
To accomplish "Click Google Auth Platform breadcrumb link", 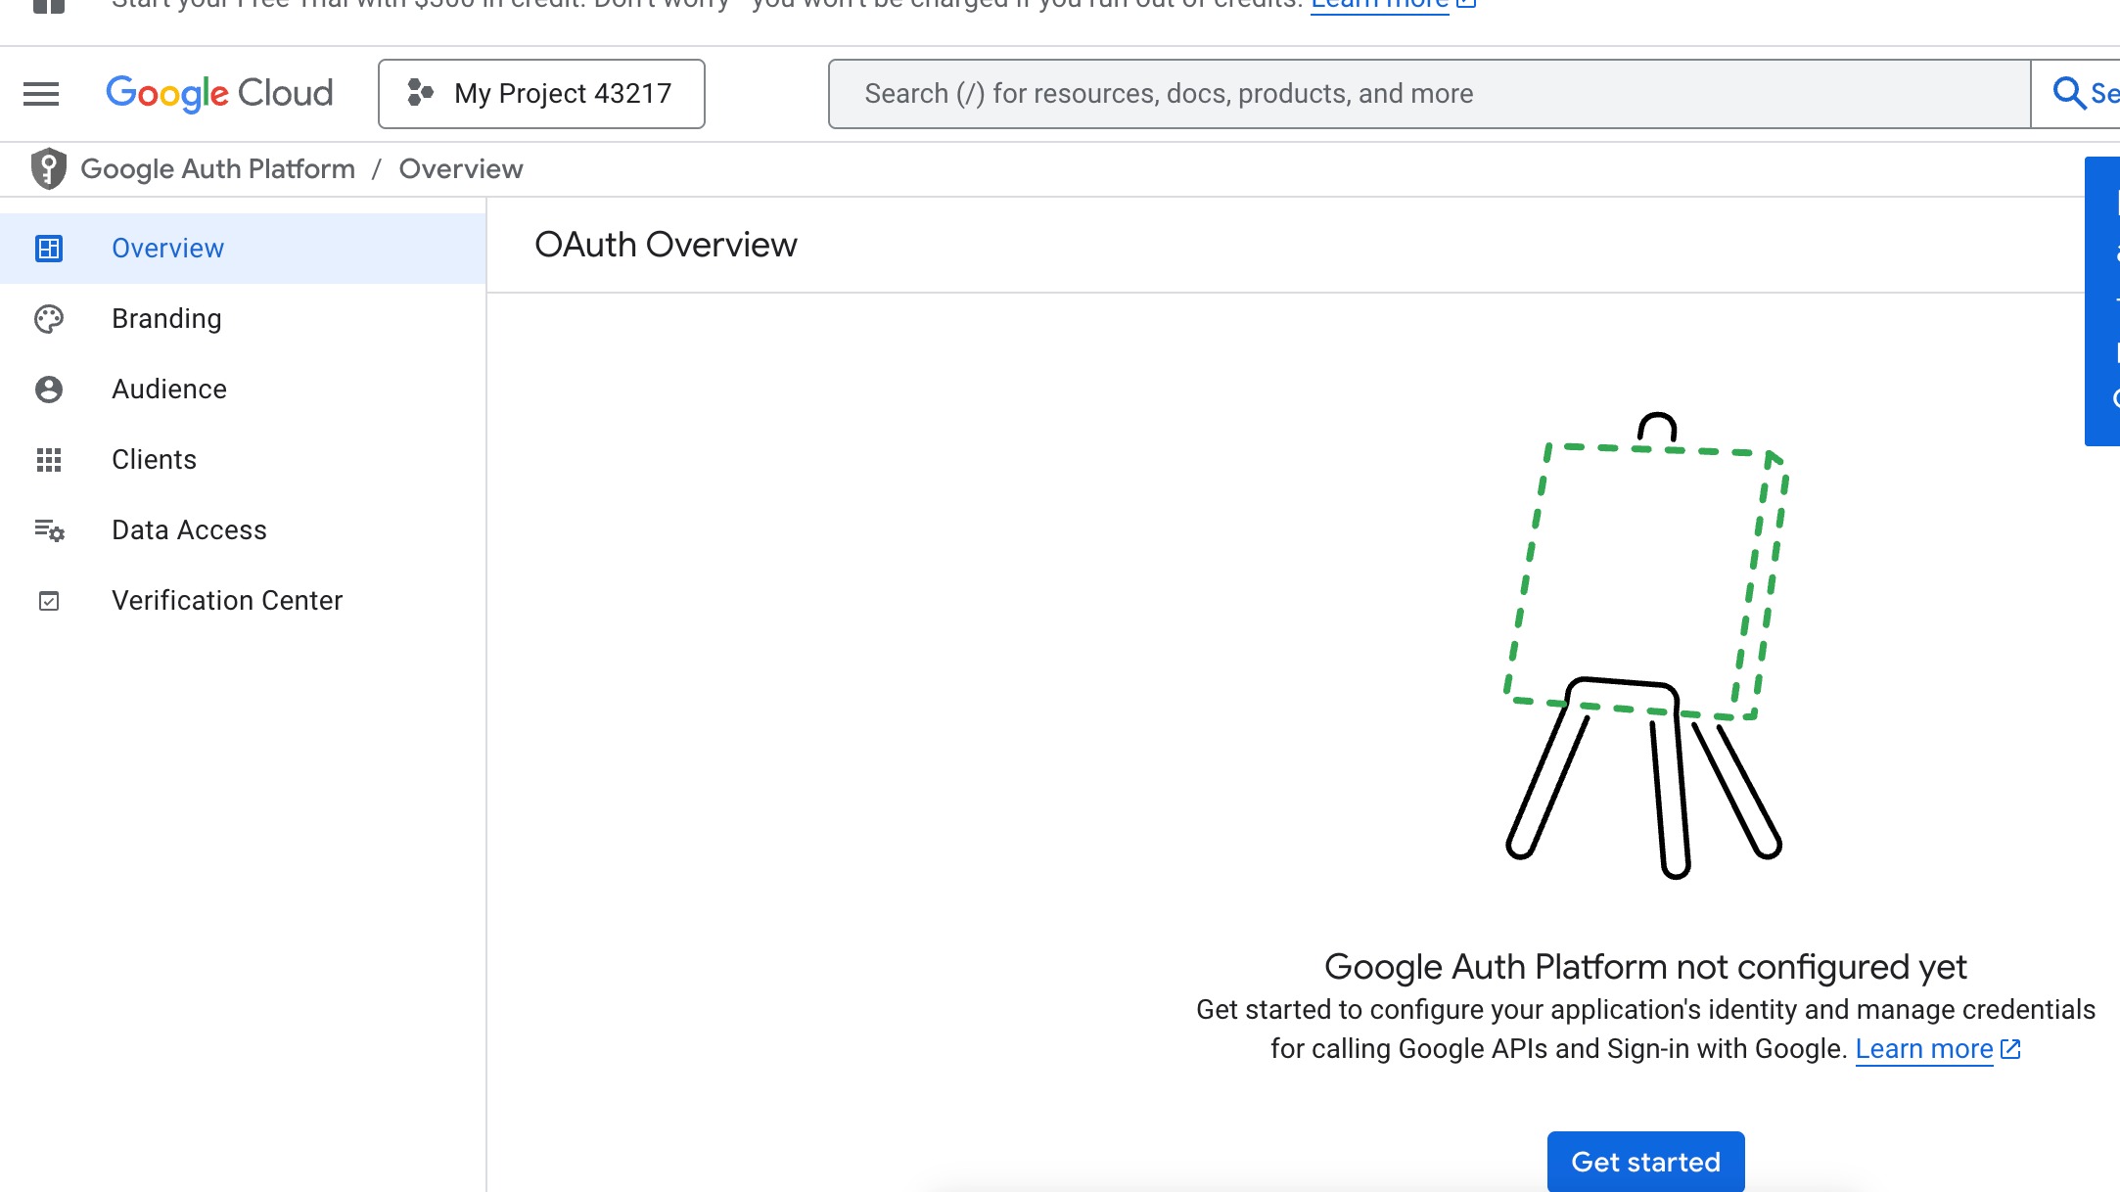I will [217, 169].
